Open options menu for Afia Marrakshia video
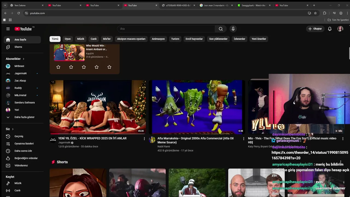The image size is (350, 197). [x=244, y=139]
